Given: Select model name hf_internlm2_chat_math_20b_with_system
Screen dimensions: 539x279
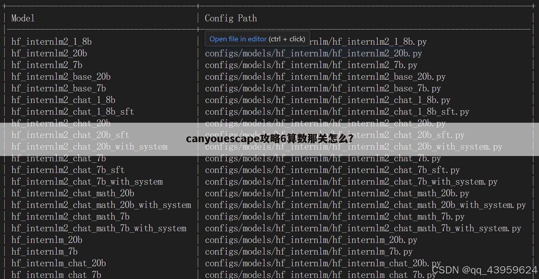Looking at the screenshot, I should click(x=101, y=205).
